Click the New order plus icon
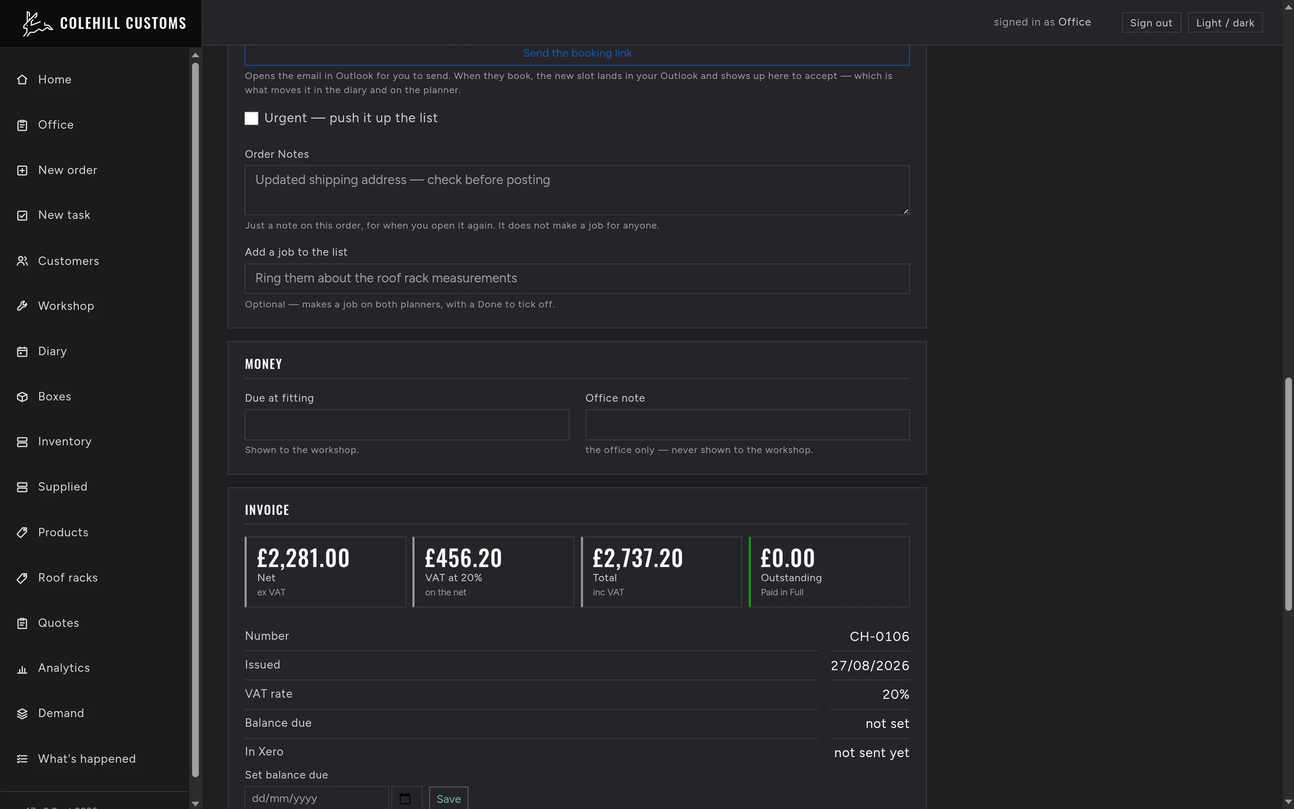 tap(22, 170)
